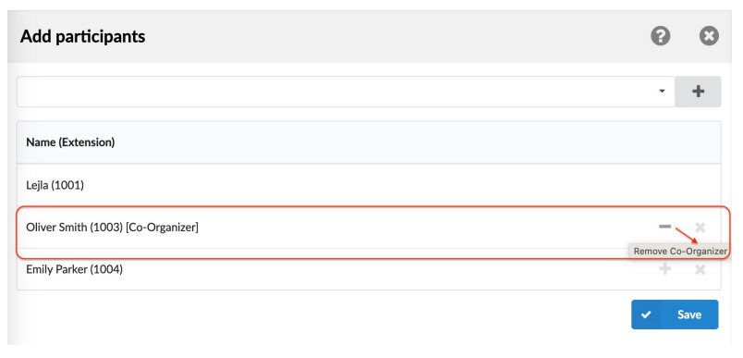Click the checkmark icon on Save button
Viewport: 743px width, 358px height.
646,315
